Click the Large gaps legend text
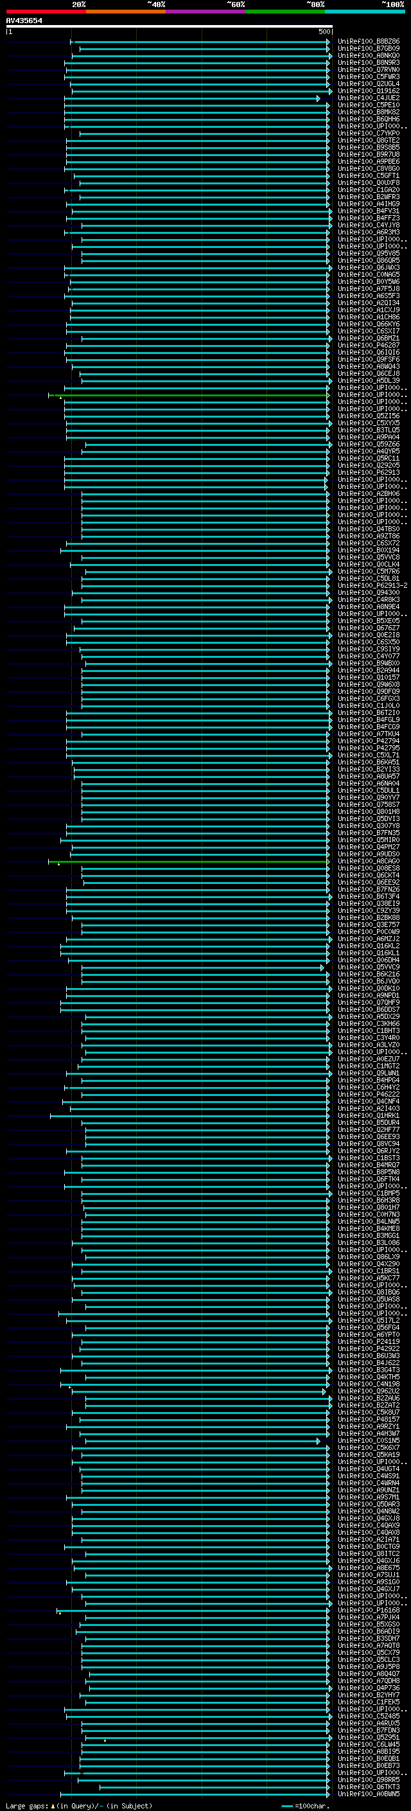This screenshot has width=411, height=1811. 79,1805
